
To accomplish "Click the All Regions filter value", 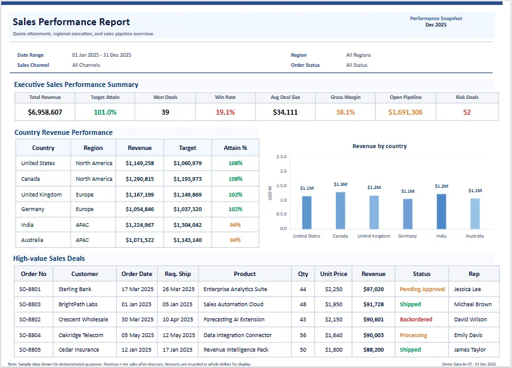I will (358, 55).
